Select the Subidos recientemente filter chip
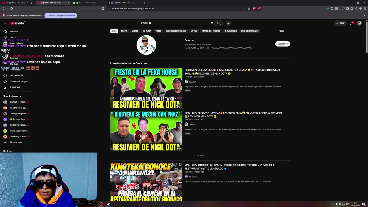This screenshot has width=368, height=207. coord(176,31)
